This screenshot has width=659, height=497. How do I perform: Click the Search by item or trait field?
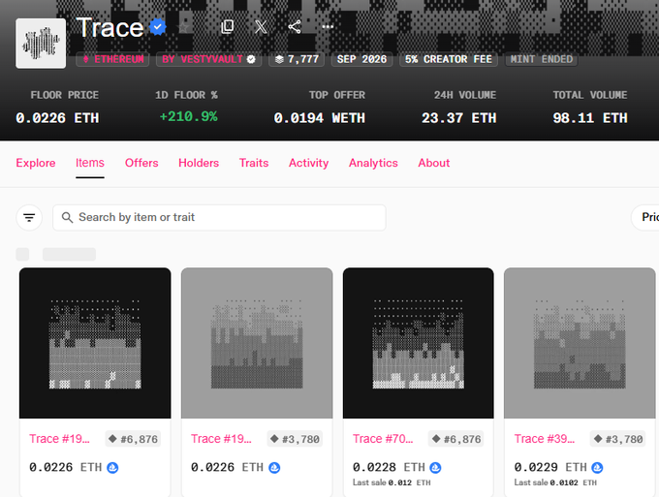219,218
